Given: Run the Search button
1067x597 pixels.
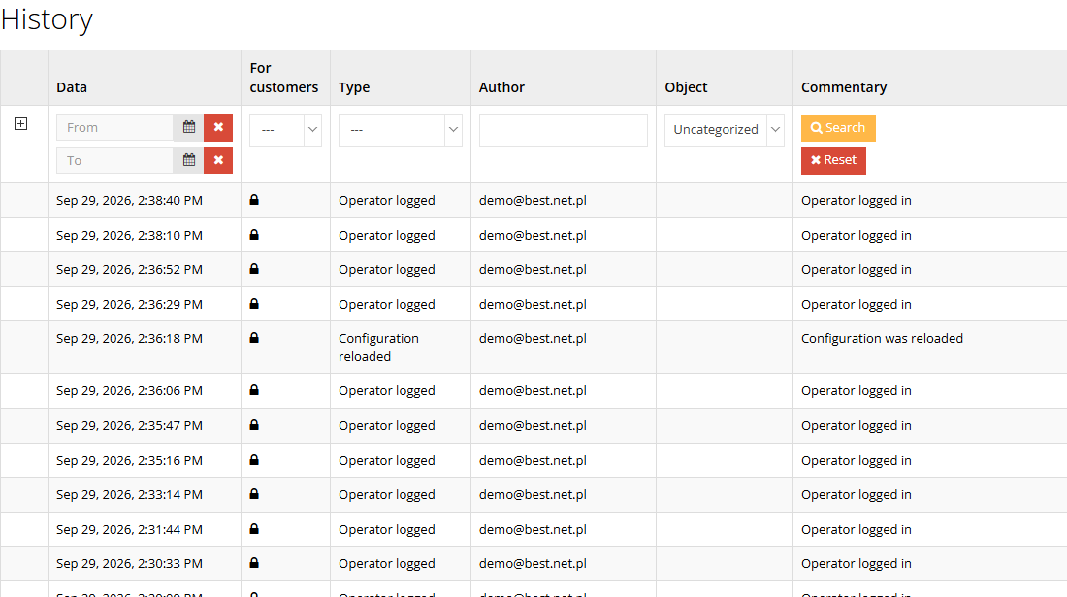Looking at the screenshot, I should pyautogui.click(x=838, y=128).
